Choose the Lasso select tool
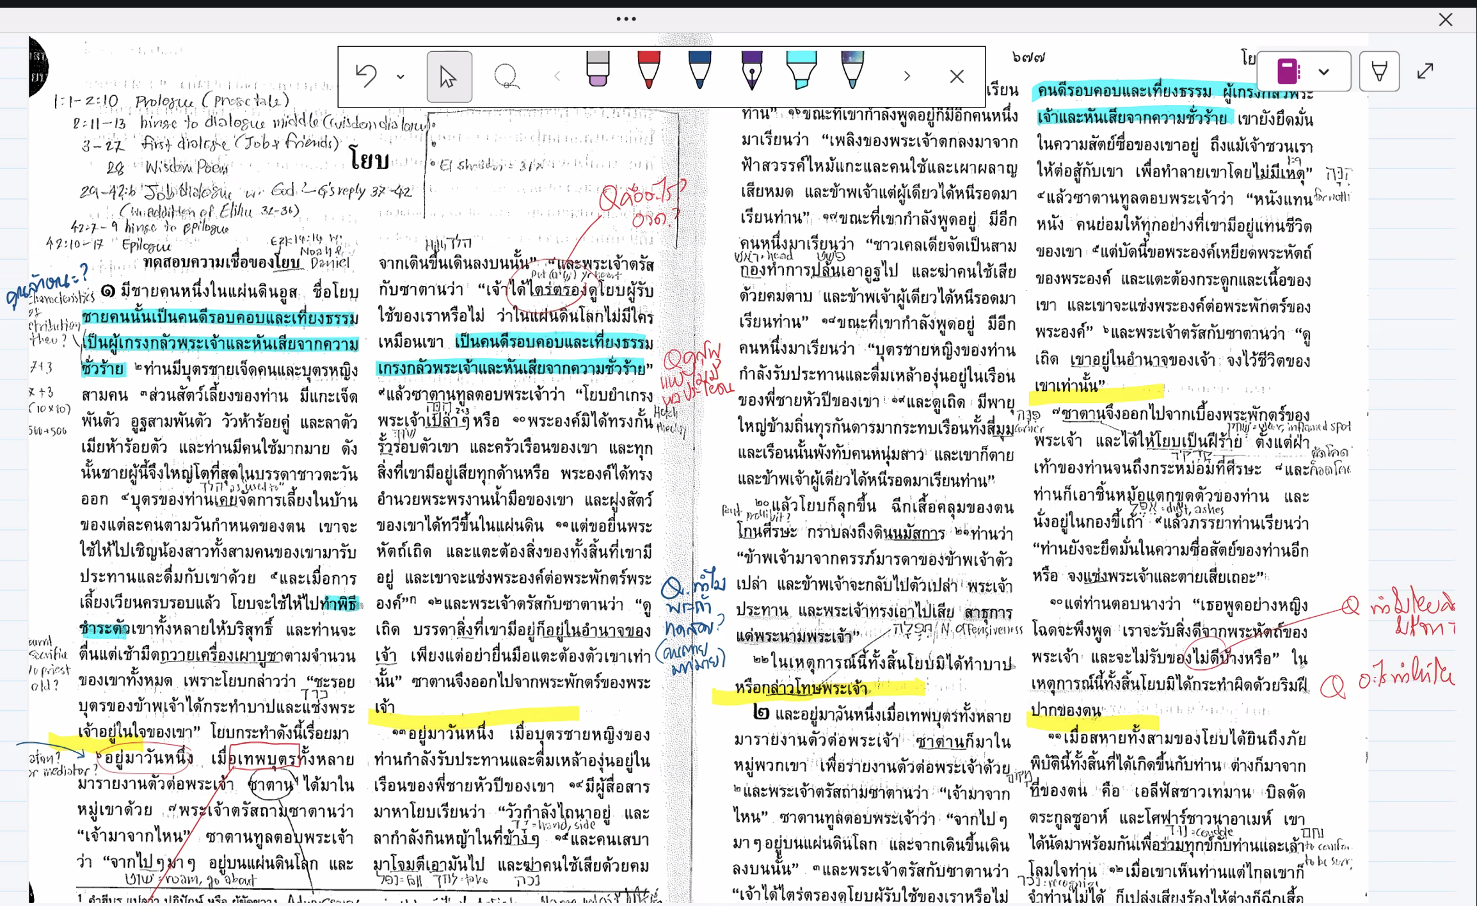This screenshot has height=906, width=1477. point(506,77)
